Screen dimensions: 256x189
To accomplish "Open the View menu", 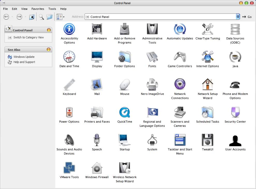I will point(24,9).
